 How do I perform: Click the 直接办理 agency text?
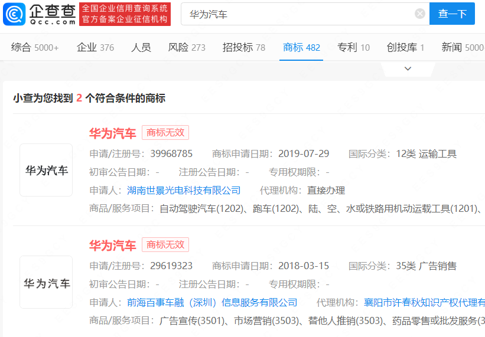coord(326,190)
